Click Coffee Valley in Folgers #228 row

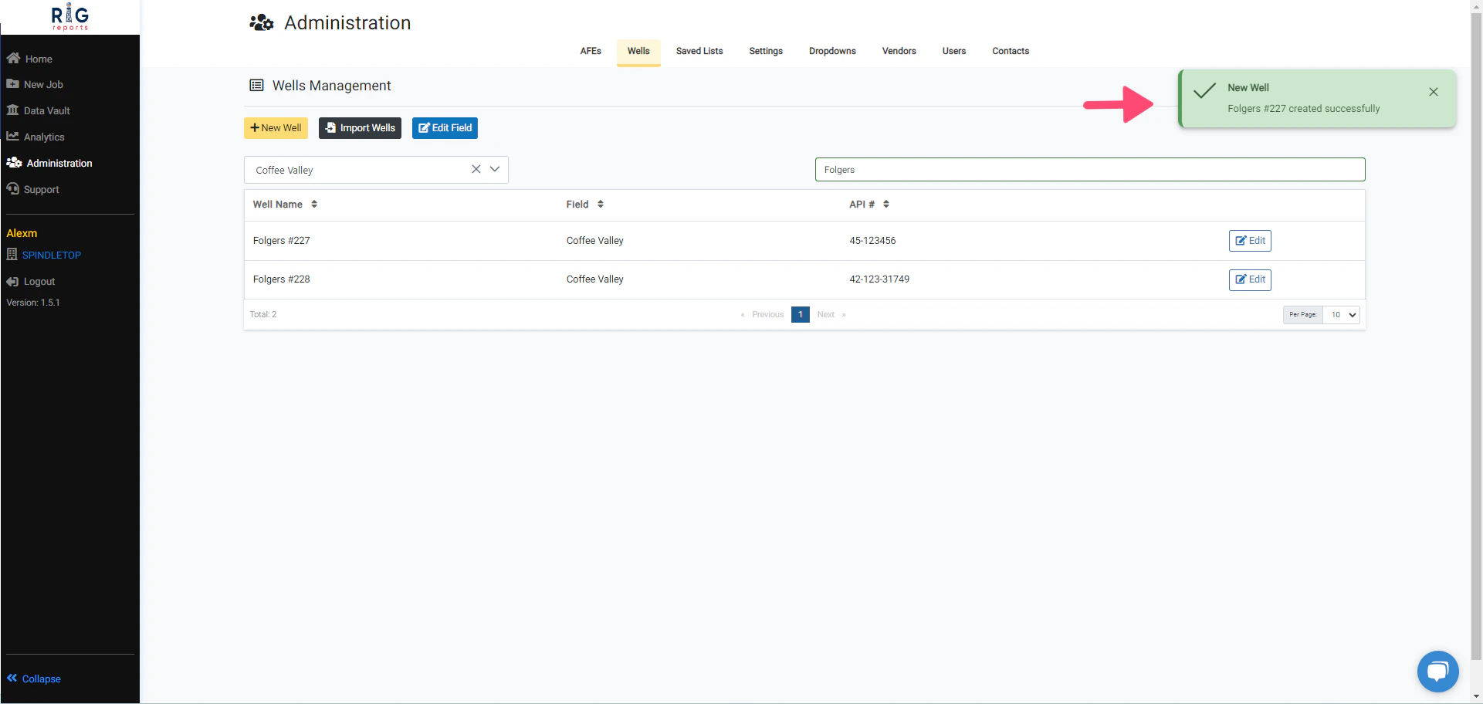[594, 279]
